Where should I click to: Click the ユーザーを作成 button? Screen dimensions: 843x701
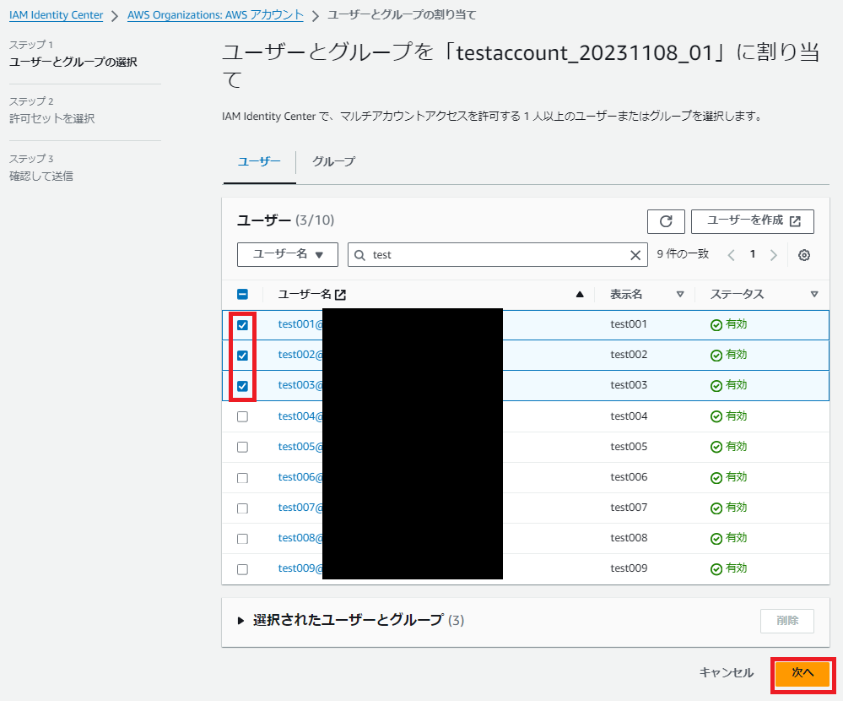752,221
